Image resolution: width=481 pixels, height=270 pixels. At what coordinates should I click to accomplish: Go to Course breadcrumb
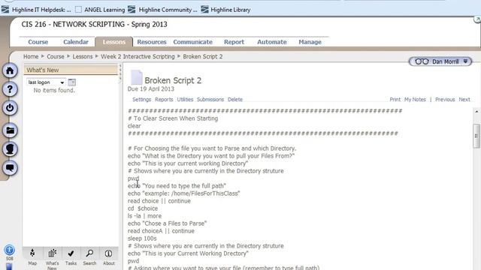pyautogui.click(x=56, y=57)
